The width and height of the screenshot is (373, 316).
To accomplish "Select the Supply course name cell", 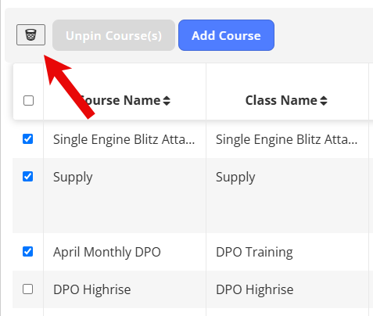I will coord(73,178).
